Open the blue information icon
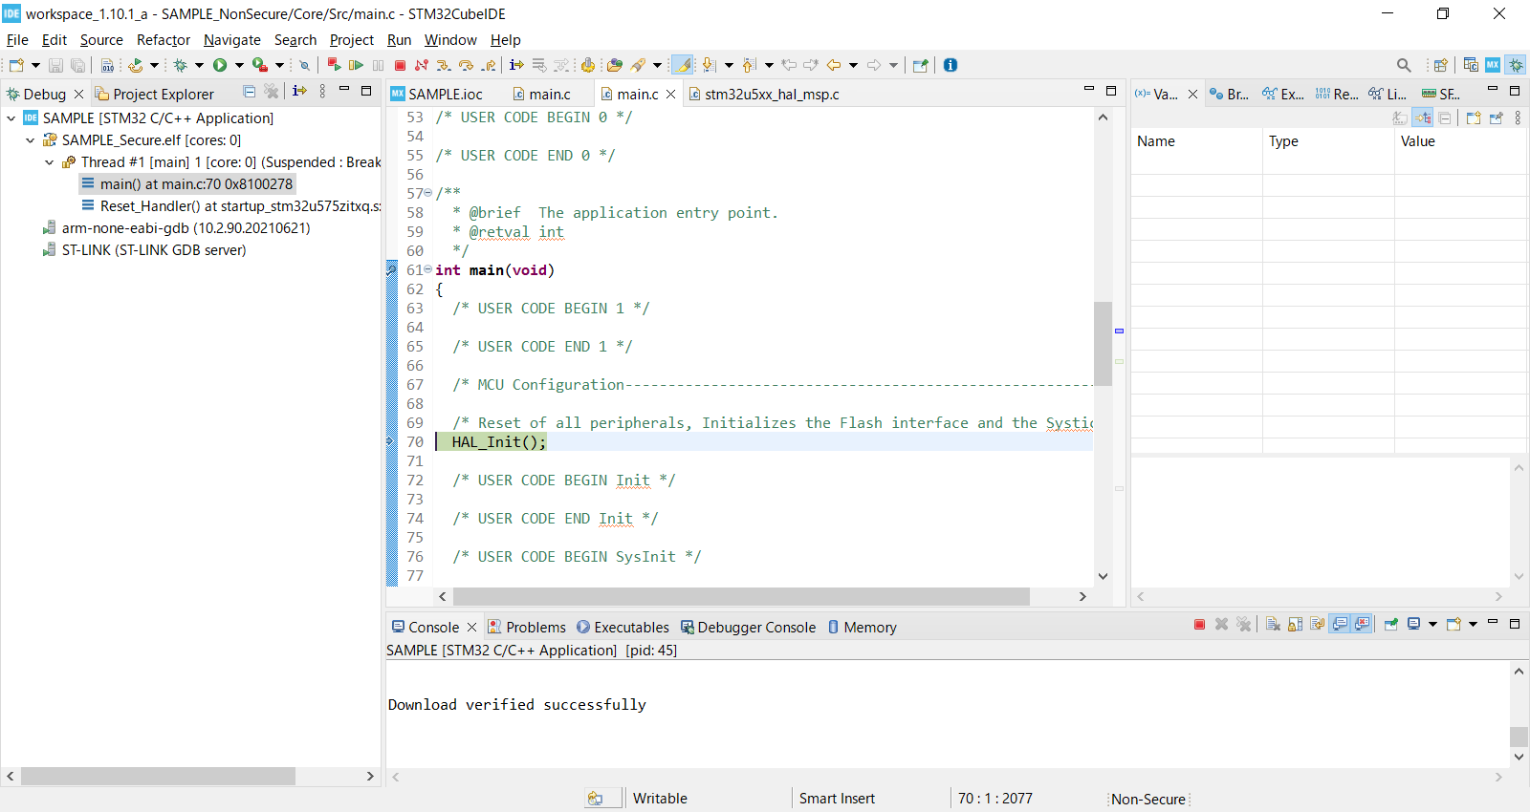Screen dimensions: 1530x812 coord(950,65)
